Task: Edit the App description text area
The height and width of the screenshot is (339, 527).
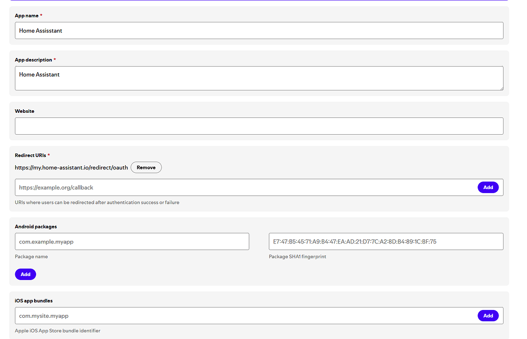Action: [259, 77]
